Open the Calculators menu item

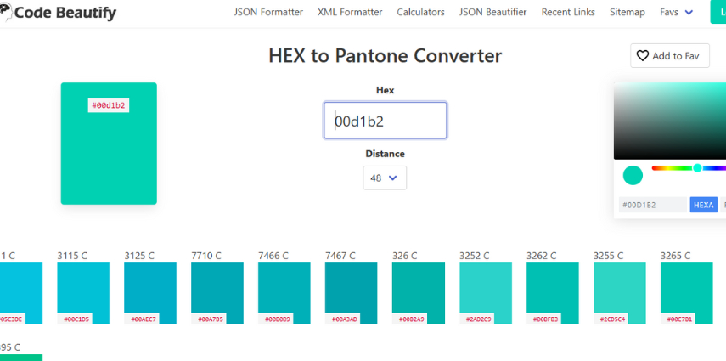(x=420, y=13)
